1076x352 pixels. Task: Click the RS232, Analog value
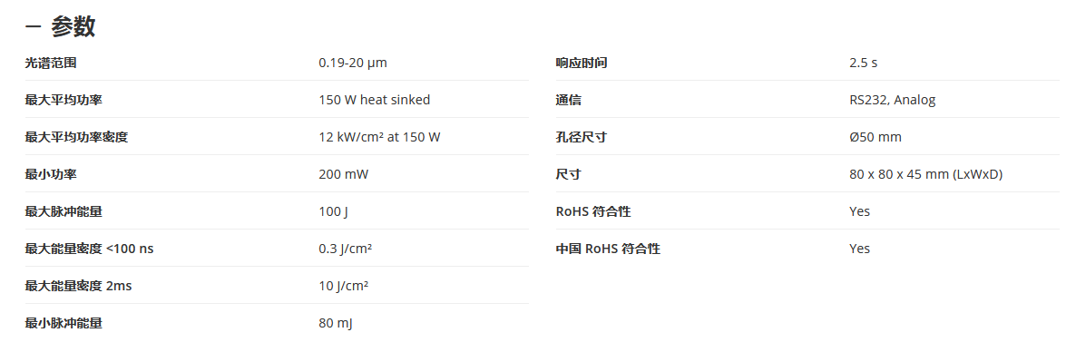click(892, 100)
